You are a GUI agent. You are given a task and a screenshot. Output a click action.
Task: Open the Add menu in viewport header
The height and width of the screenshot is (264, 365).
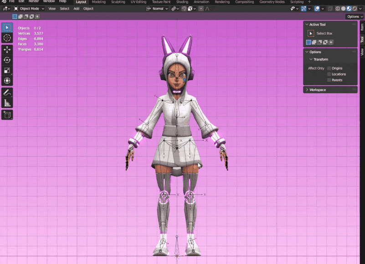[x=76, y=9]
